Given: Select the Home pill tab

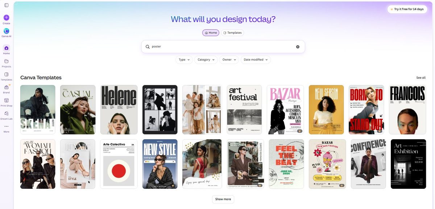Looking at the screenshot, I should click(x=211, y=33).
